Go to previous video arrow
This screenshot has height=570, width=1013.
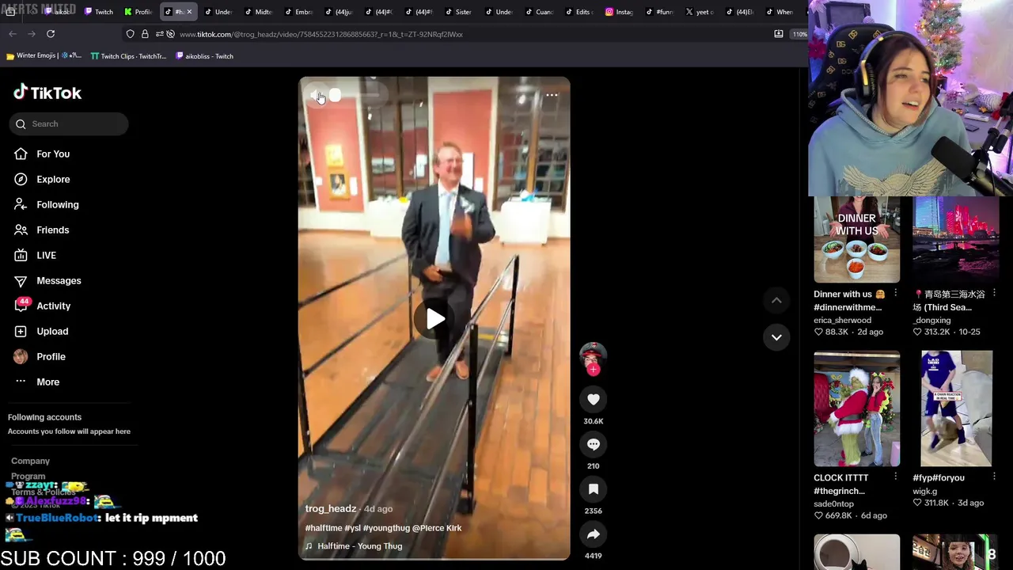coord(776,300)
